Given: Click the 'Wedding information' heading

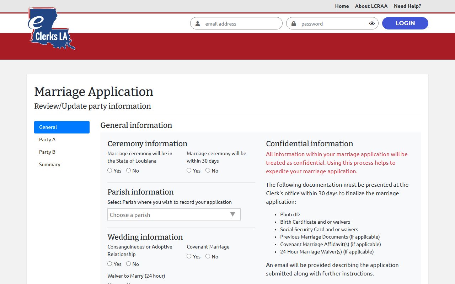Looking at the screenshot, I should pos(145,237).
